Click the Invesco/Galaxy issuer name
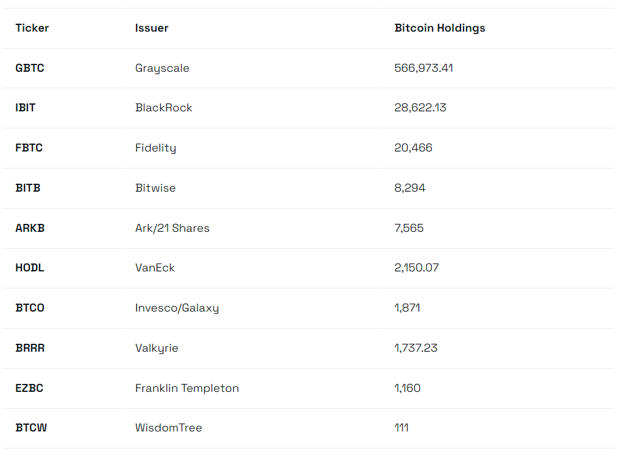The height and width of the screenshot is (457, 622). [177, 308]
